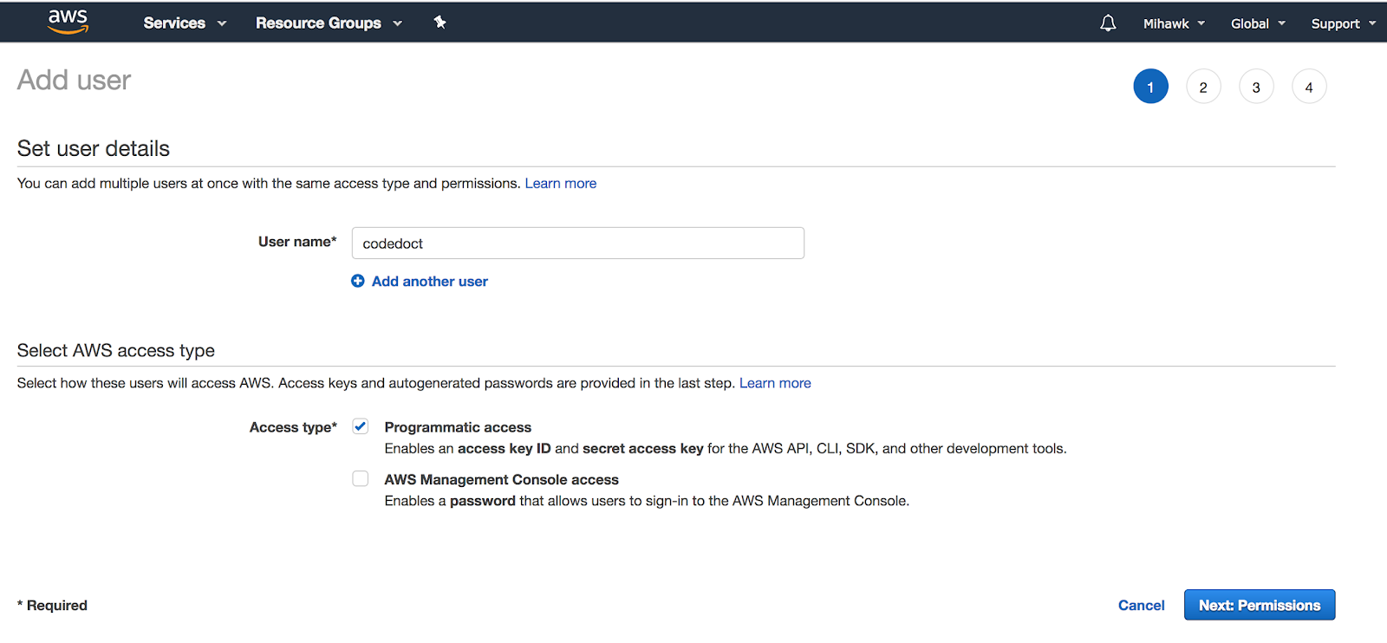Click step 1 circle indicator
This screenshot has height=643, width=1387.
(1150, 87)
